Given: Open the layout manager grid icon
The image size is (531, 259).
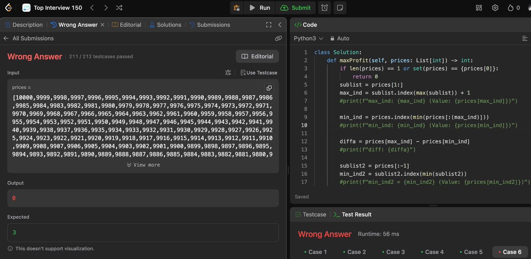Looking at the screenshot, I should coord(479,8).
